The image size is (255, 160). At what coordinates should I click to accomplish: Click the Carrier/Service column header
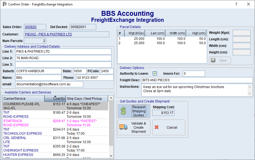23,98
